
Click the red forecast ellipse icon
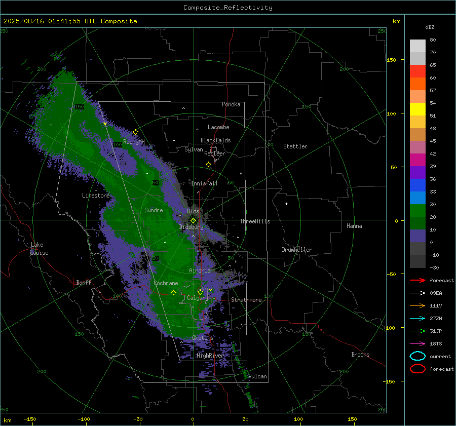(x=417, y=369)
